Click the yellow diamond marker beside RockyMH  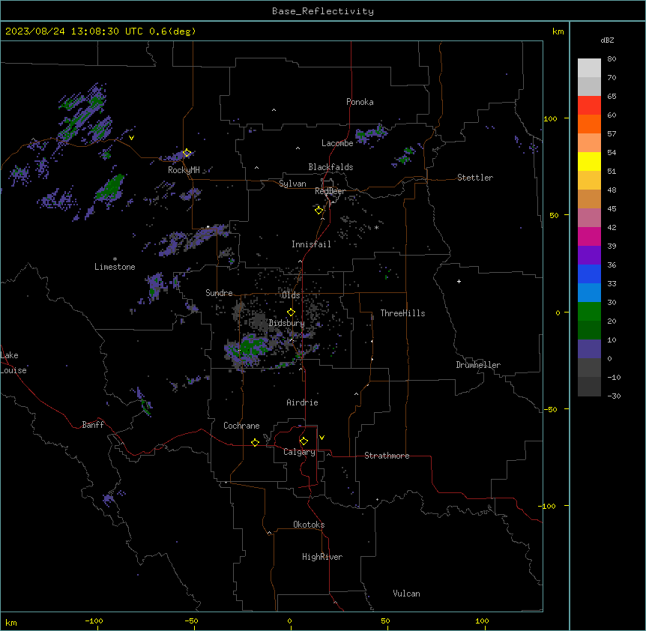click(187, 153)
